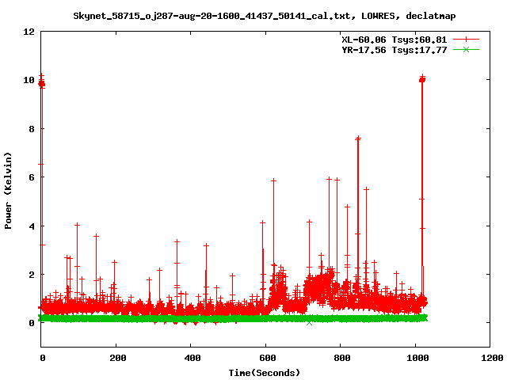Click the y-axis tick label 10
Screen dimensions: 507x380
[x=29, y=80]
